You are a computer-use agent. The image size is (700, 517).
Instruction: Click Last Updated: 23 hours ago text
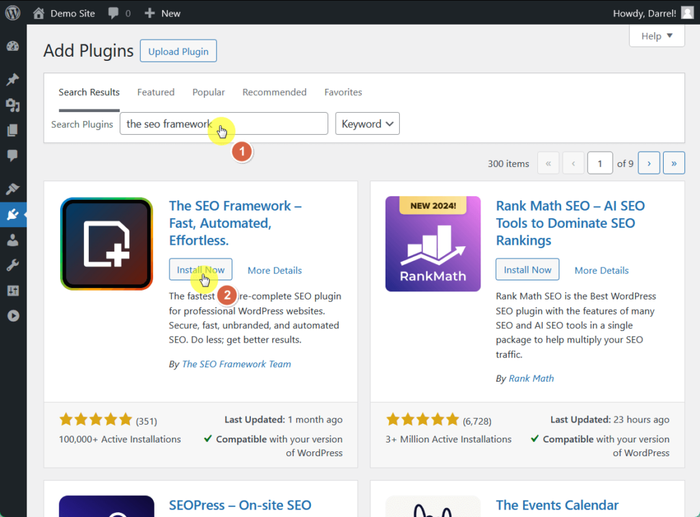610,420
